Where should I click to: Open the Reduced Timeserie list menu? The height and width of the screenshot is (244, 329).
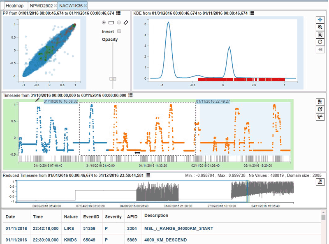point(148,175)
